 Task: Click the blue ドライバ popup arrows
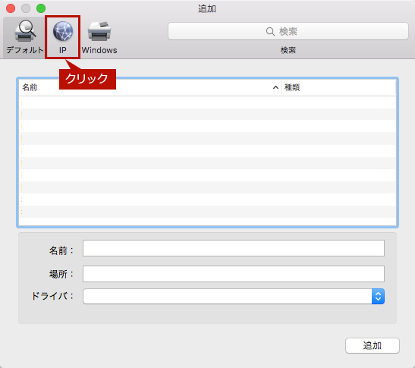(x=378, y=296)
